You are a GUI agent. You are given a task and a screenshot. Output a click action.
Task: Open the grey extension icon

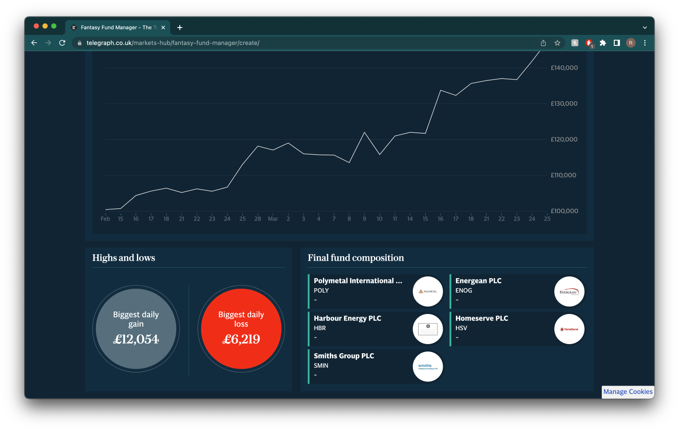(x=575, y=43)
